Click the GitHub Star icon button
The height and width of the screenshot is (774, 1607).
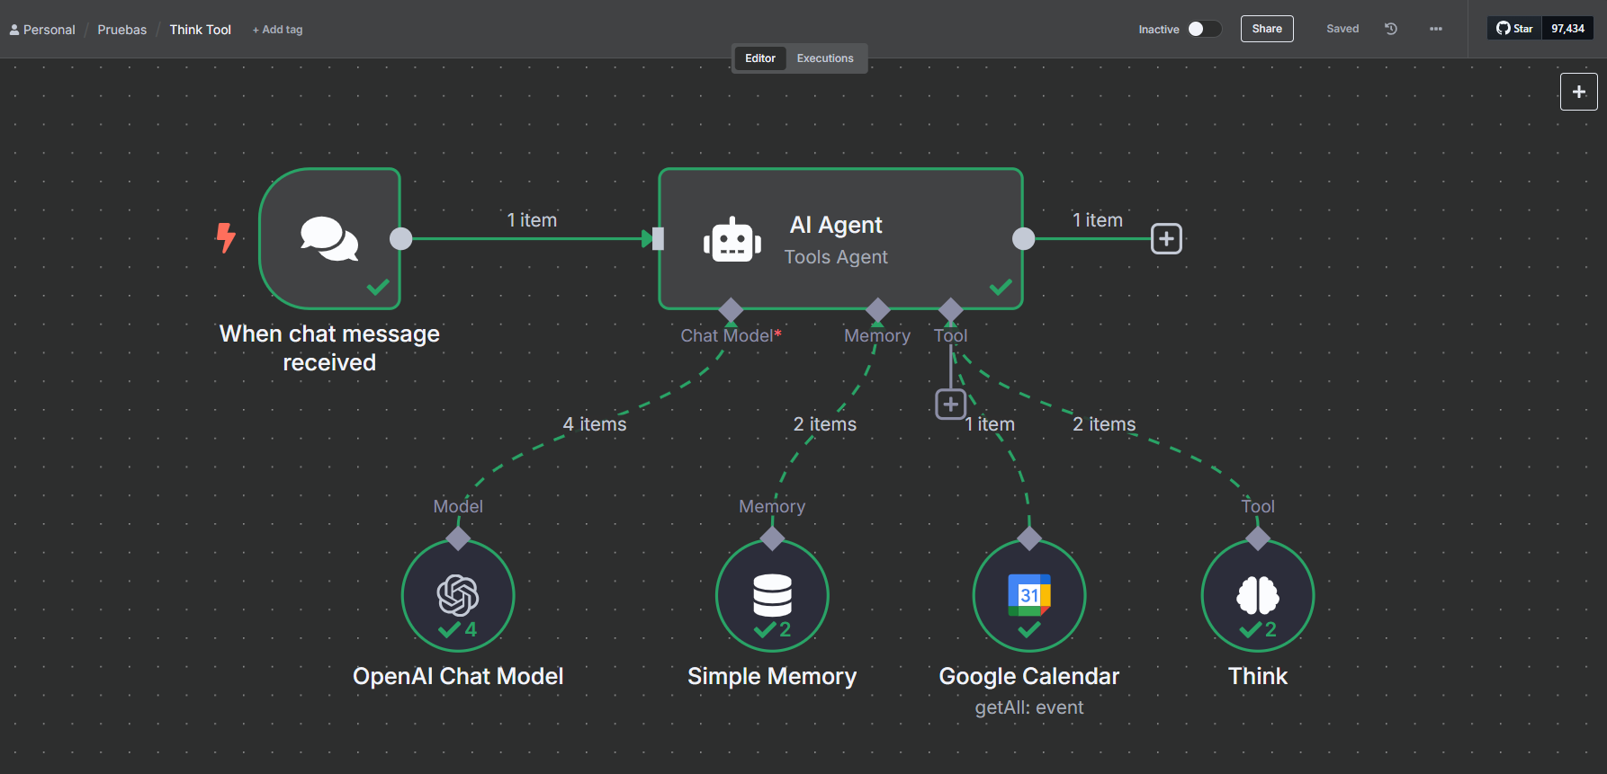pos(1515,29)
